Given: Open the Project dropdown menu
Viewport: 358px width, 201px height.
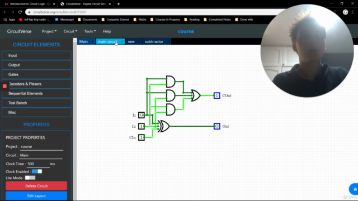Looking at the screenshot, I should pos(49,31).
